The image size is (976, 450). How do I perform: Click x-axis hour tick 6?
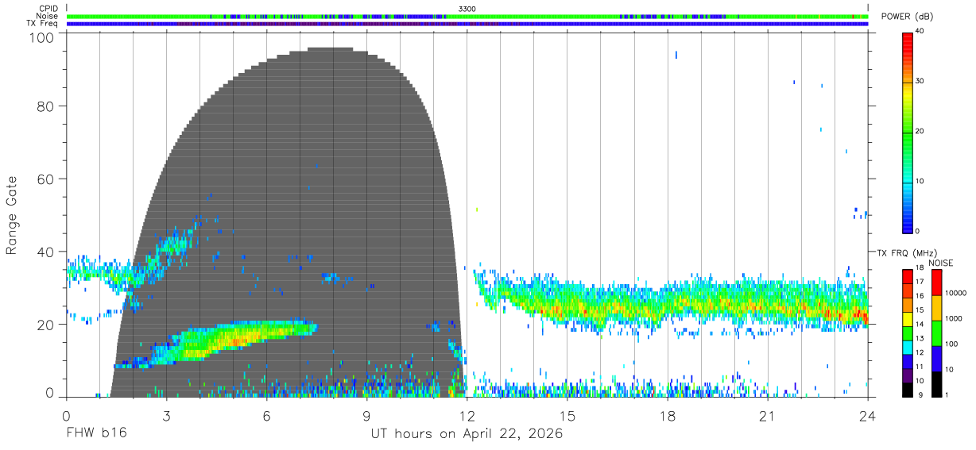[x=267, y=417]
